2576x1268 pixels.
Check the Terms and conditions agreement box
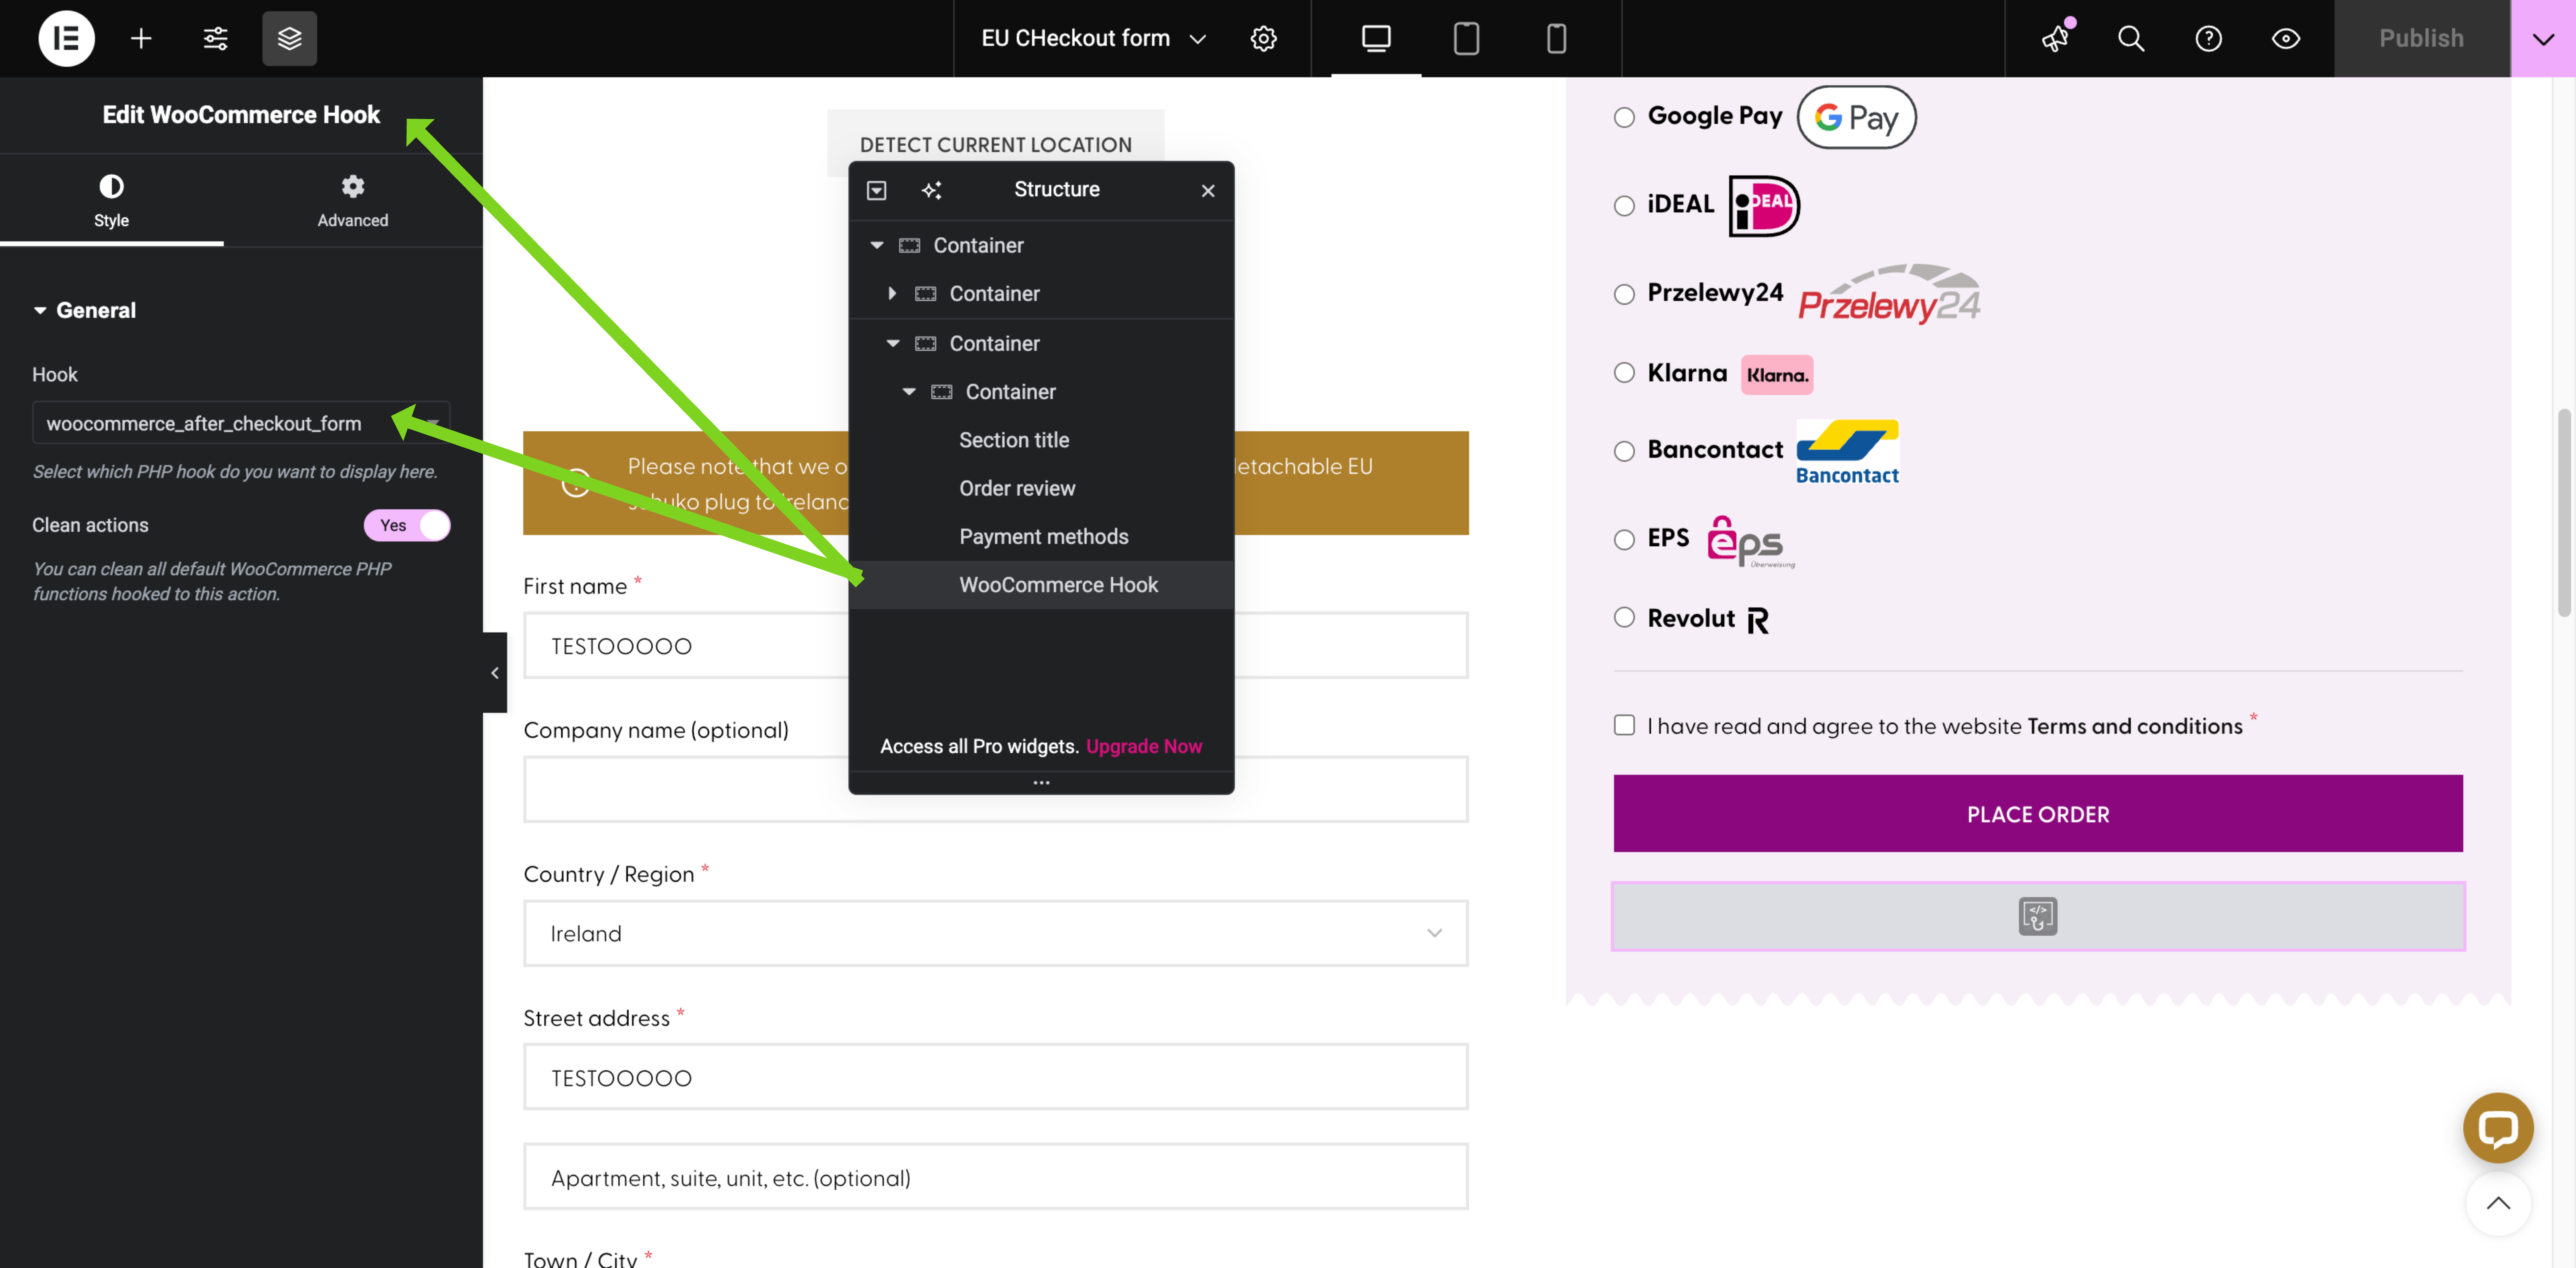click(1624, 725)
